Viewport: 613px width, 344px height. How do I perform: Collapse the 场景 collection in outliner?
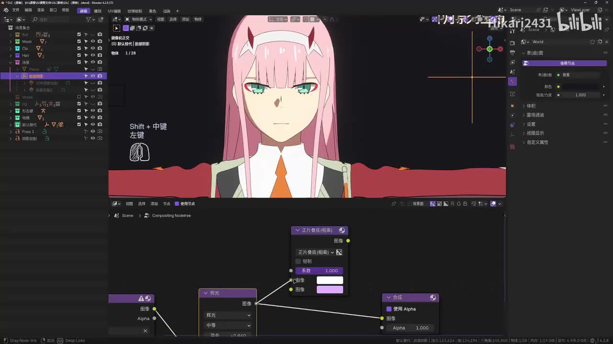(x=11, y=63)
